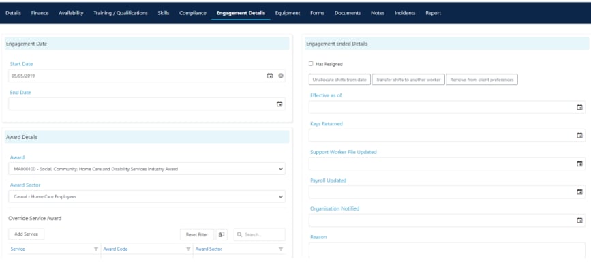
Task: Sort by the Award Sector column header
Action: point(209,249)
